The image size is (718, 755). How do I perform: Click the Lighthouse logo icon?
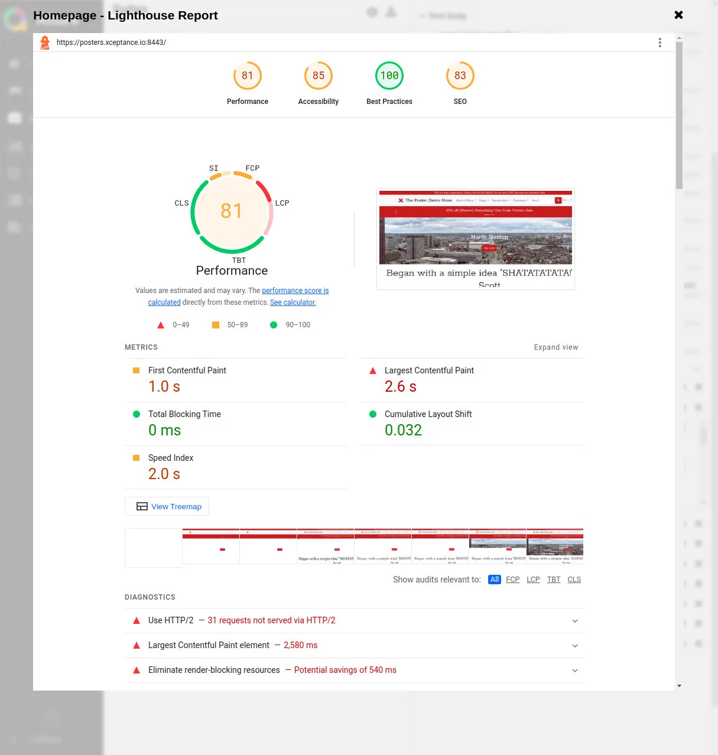tap(45, 43)
